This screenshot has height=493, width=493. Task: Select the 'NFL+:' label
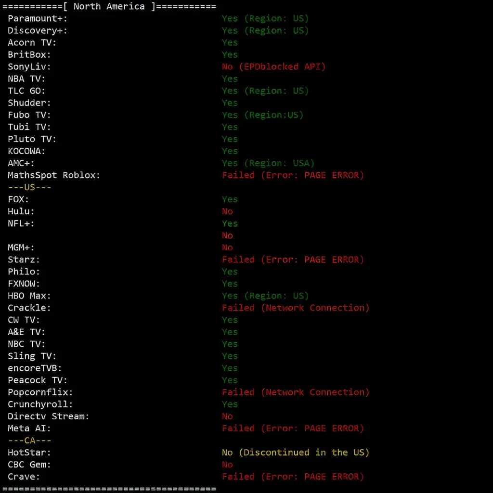click(21, 223)
